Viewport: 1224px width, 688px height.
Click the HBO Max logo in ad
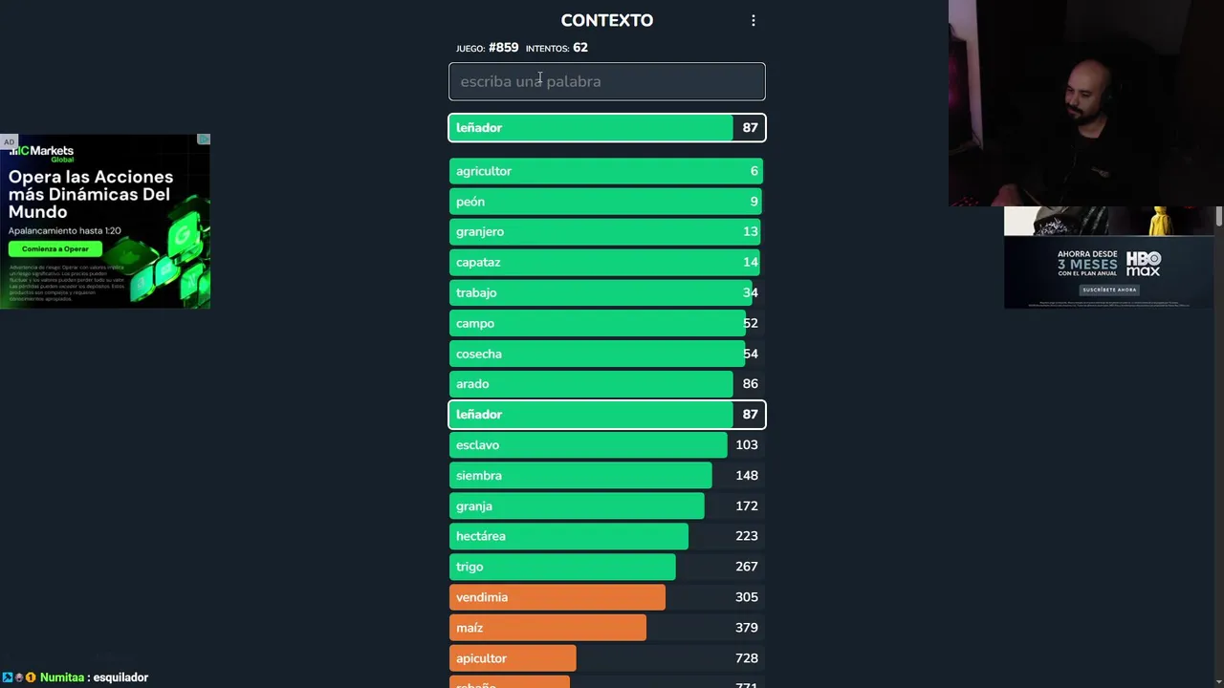pyautogui.click(x=1143, y=264)
